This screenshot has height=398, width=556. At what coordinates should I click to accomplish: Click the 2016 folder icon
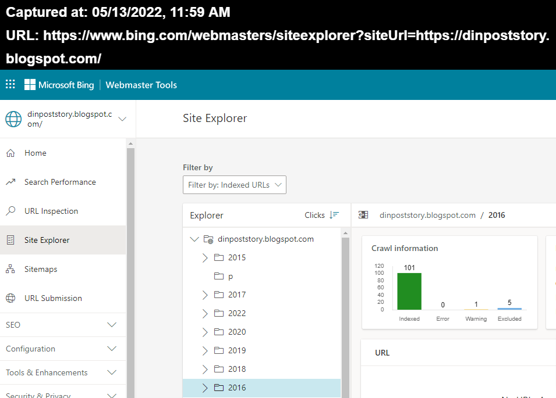click(x=219, y=388)
